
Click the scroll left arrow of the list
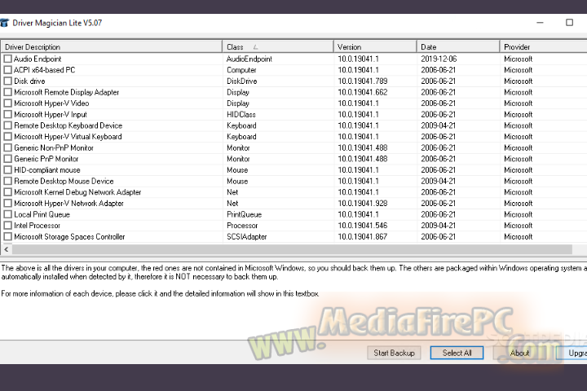pyautogui.click(x=7, y=249)
